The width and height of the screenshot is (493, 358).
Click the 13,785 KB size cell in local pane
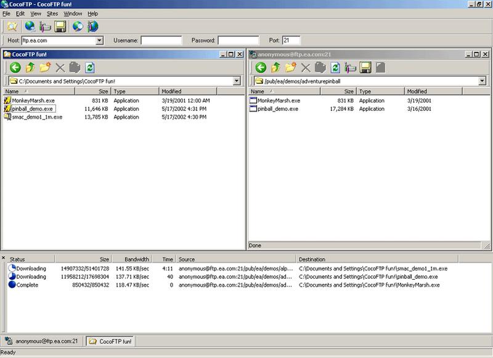(x=96, y=117)
